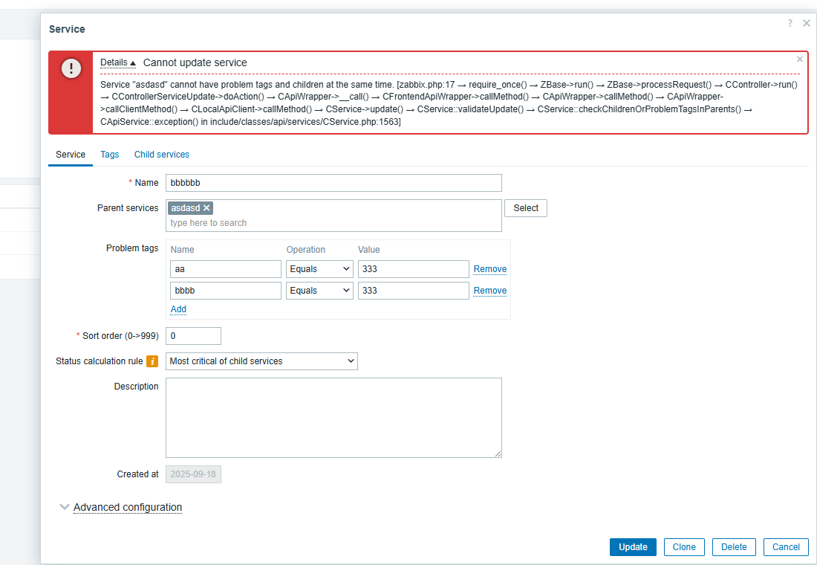Switch to the Tags tab
The width and height of the screenshot is (817, 565).
click(x=110, y=155)
